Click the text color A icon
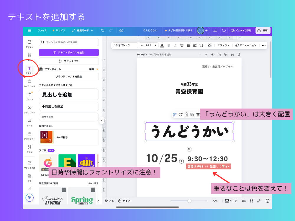 tap(162, 45)
